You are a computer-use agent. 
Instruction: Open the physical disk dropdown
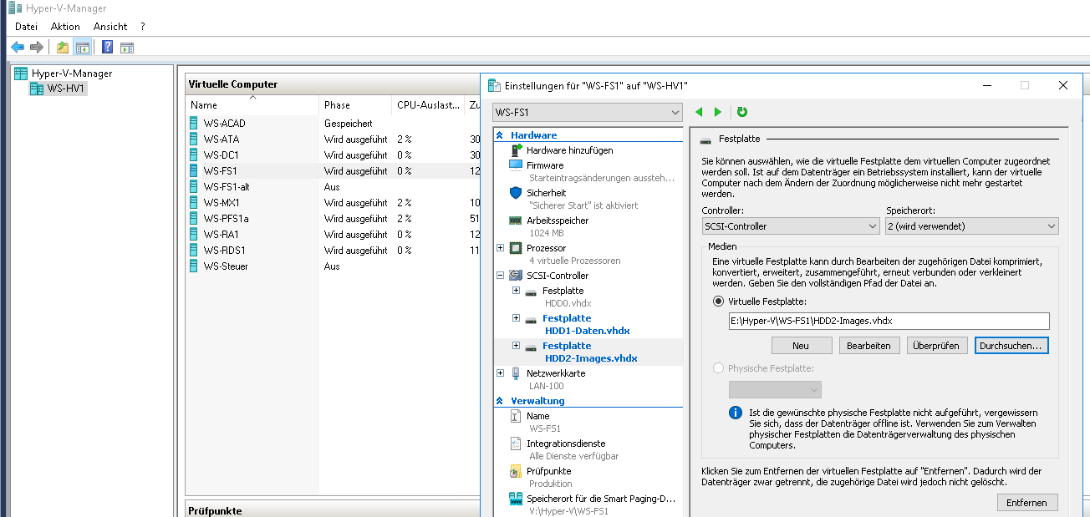pyautogui.click(x=775, y=389)
